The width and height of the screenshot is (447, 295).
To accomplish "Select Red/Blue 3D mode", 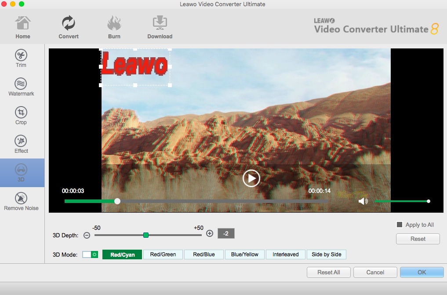I will click(204, 254).
